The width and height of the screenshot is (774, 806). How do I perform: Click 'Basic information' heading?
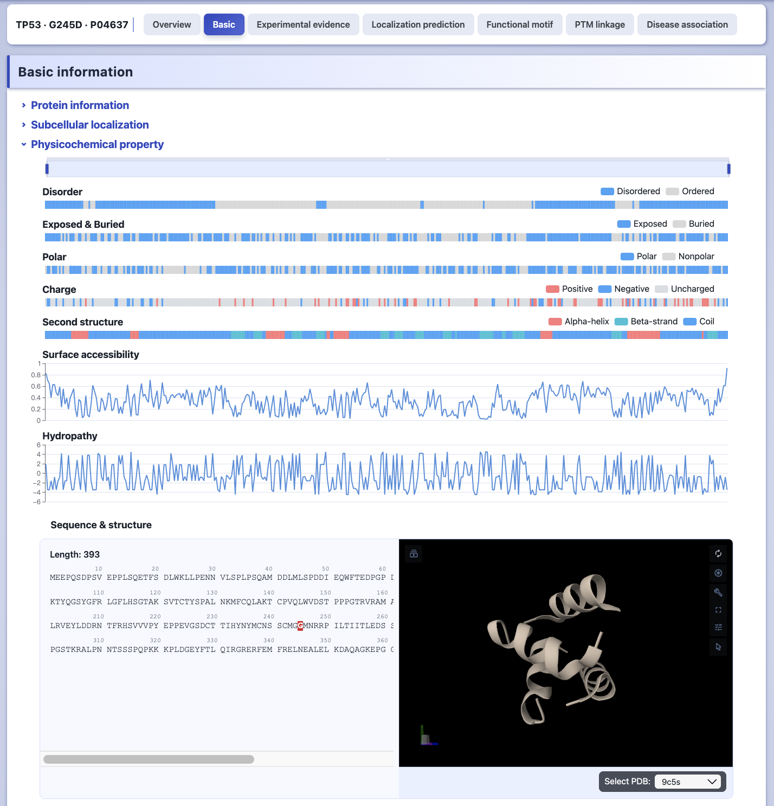pos(75,72)
